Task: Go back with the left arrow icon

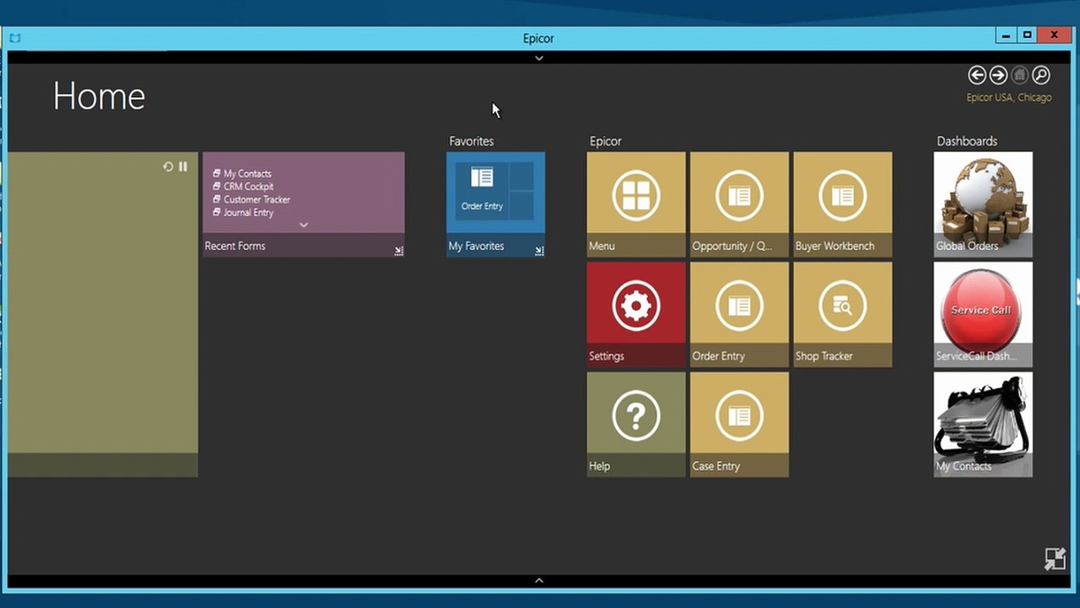Action: [x=977, y=75]
